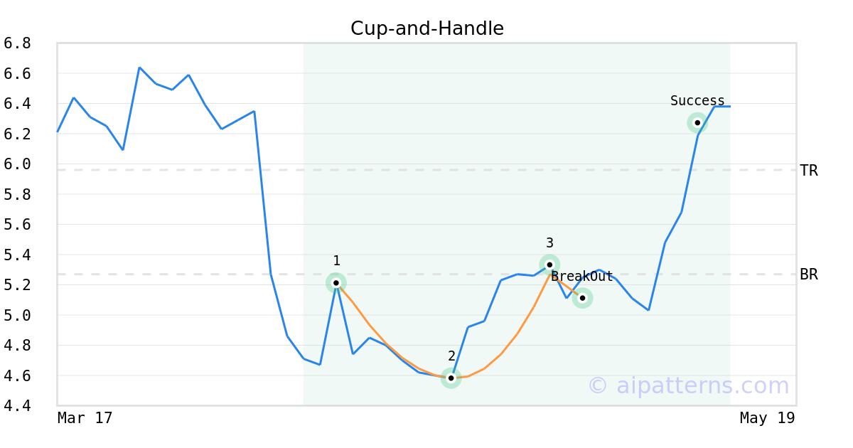
Task: Click the 6.8 y-axis value
Action: pyautogui.click(x=17, y=43)
